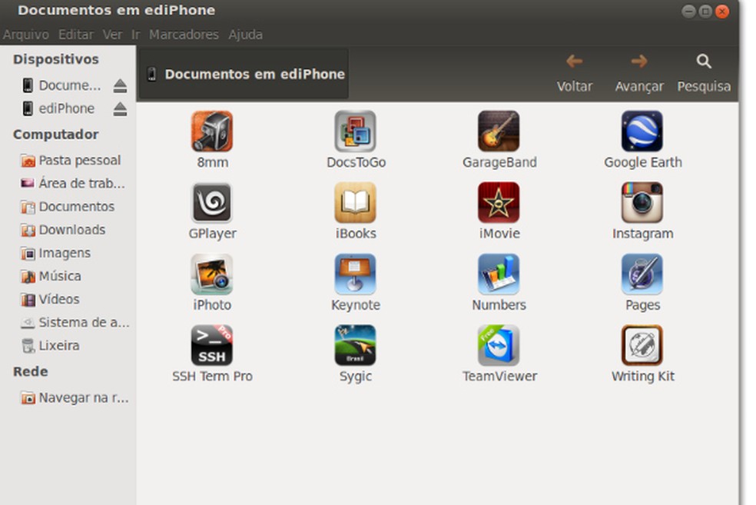Open the 8mm app folder
The width and height of the screenshot is (756, 505).
tap(212, 131)
